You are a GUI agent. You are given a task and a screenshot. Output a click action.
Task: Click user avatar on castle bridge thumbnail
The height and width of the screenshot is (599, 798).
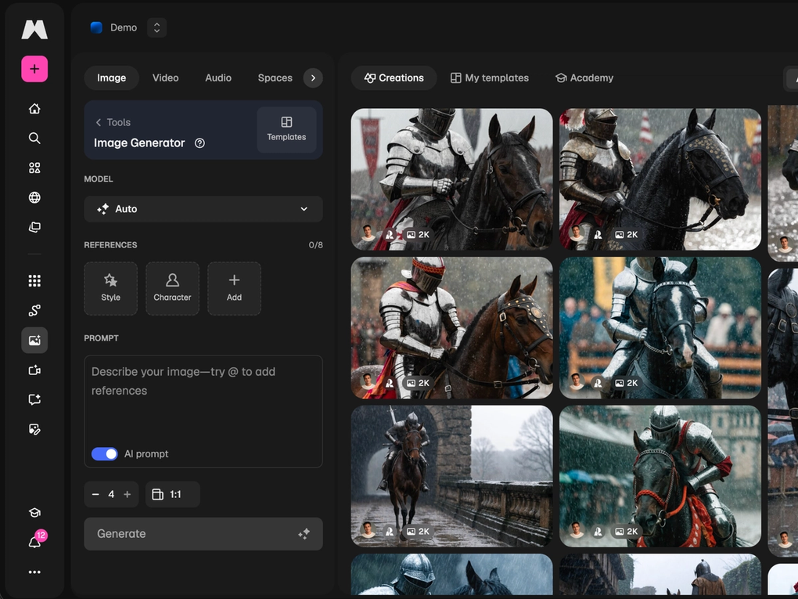pos(368,530)
